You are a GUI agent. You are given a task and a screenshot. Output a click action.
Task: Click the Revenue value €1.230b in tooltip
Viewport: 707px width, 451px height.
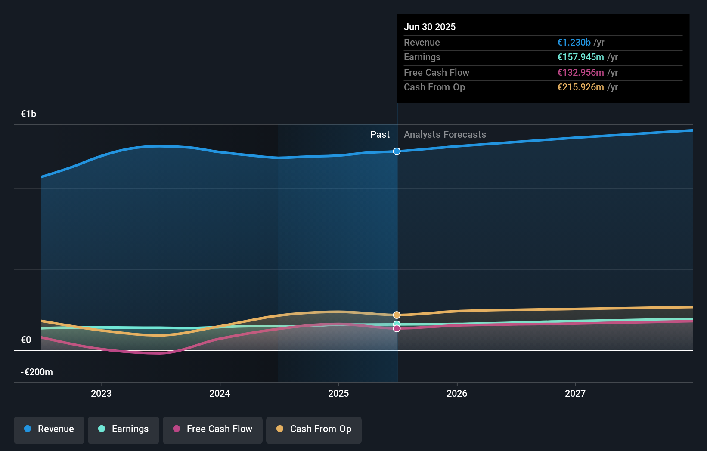(574, 42)
